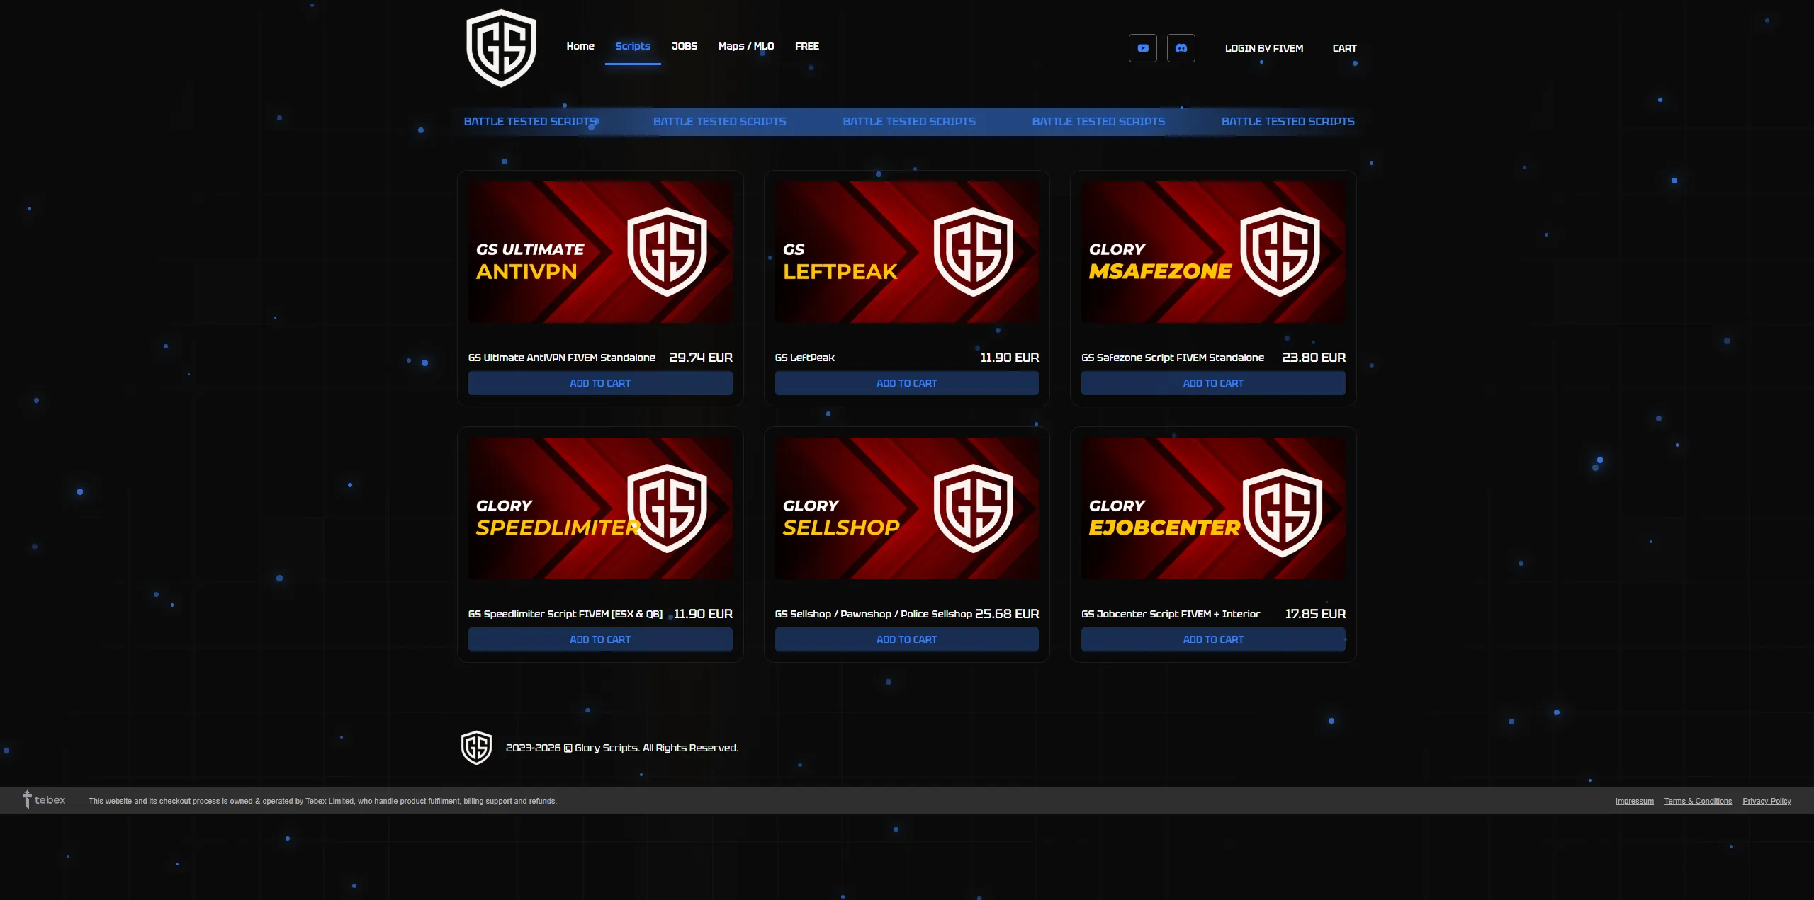Add GS LeftPeak to the cart
Viewport: 1814px width, 900px height.
click(906, 382)
